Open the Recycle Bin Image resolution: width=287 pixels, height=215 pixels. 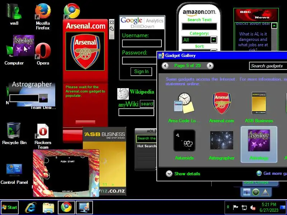[14, 134]
